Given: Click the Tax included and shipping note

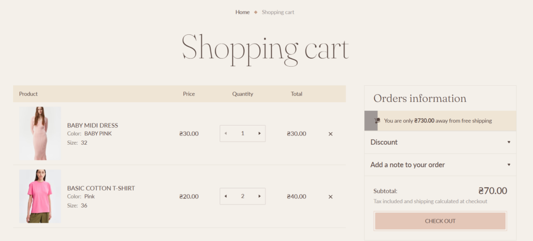Looking at the screenshot, I should pos(430,201).
